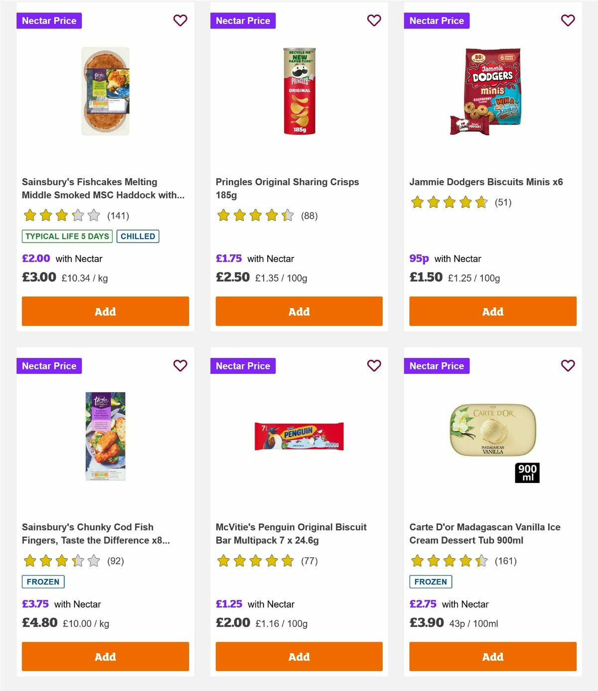Select the CHILLED tag on the fishcakes

(138, 236)
